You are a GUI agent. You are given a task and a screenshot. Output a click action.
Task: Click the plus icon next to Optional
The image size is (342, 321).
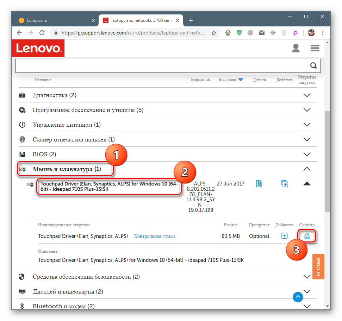click(285, 236)
